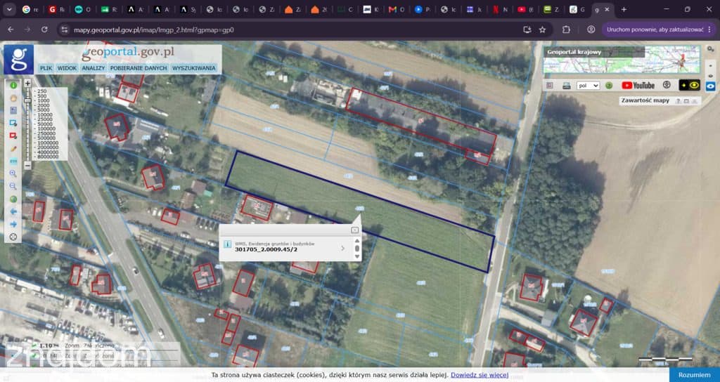Click 'Uruchom ponownie, aby zaktualizować' button
The height and width of the screenshot is (382, 720).
coord(658,29)
